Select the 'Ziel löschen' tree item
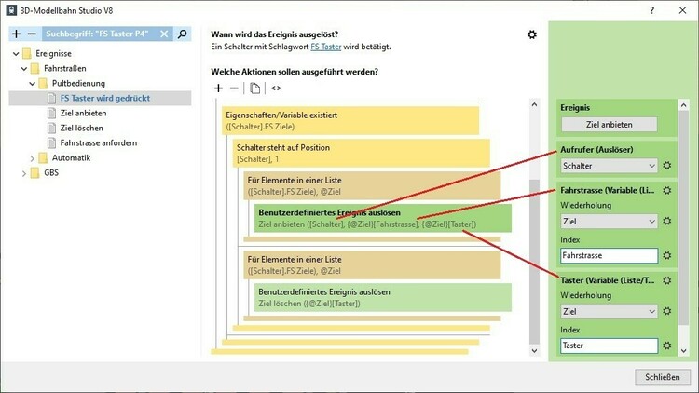Image resolution: width=699 pixels, height=393 pixels. coord(81,128)
